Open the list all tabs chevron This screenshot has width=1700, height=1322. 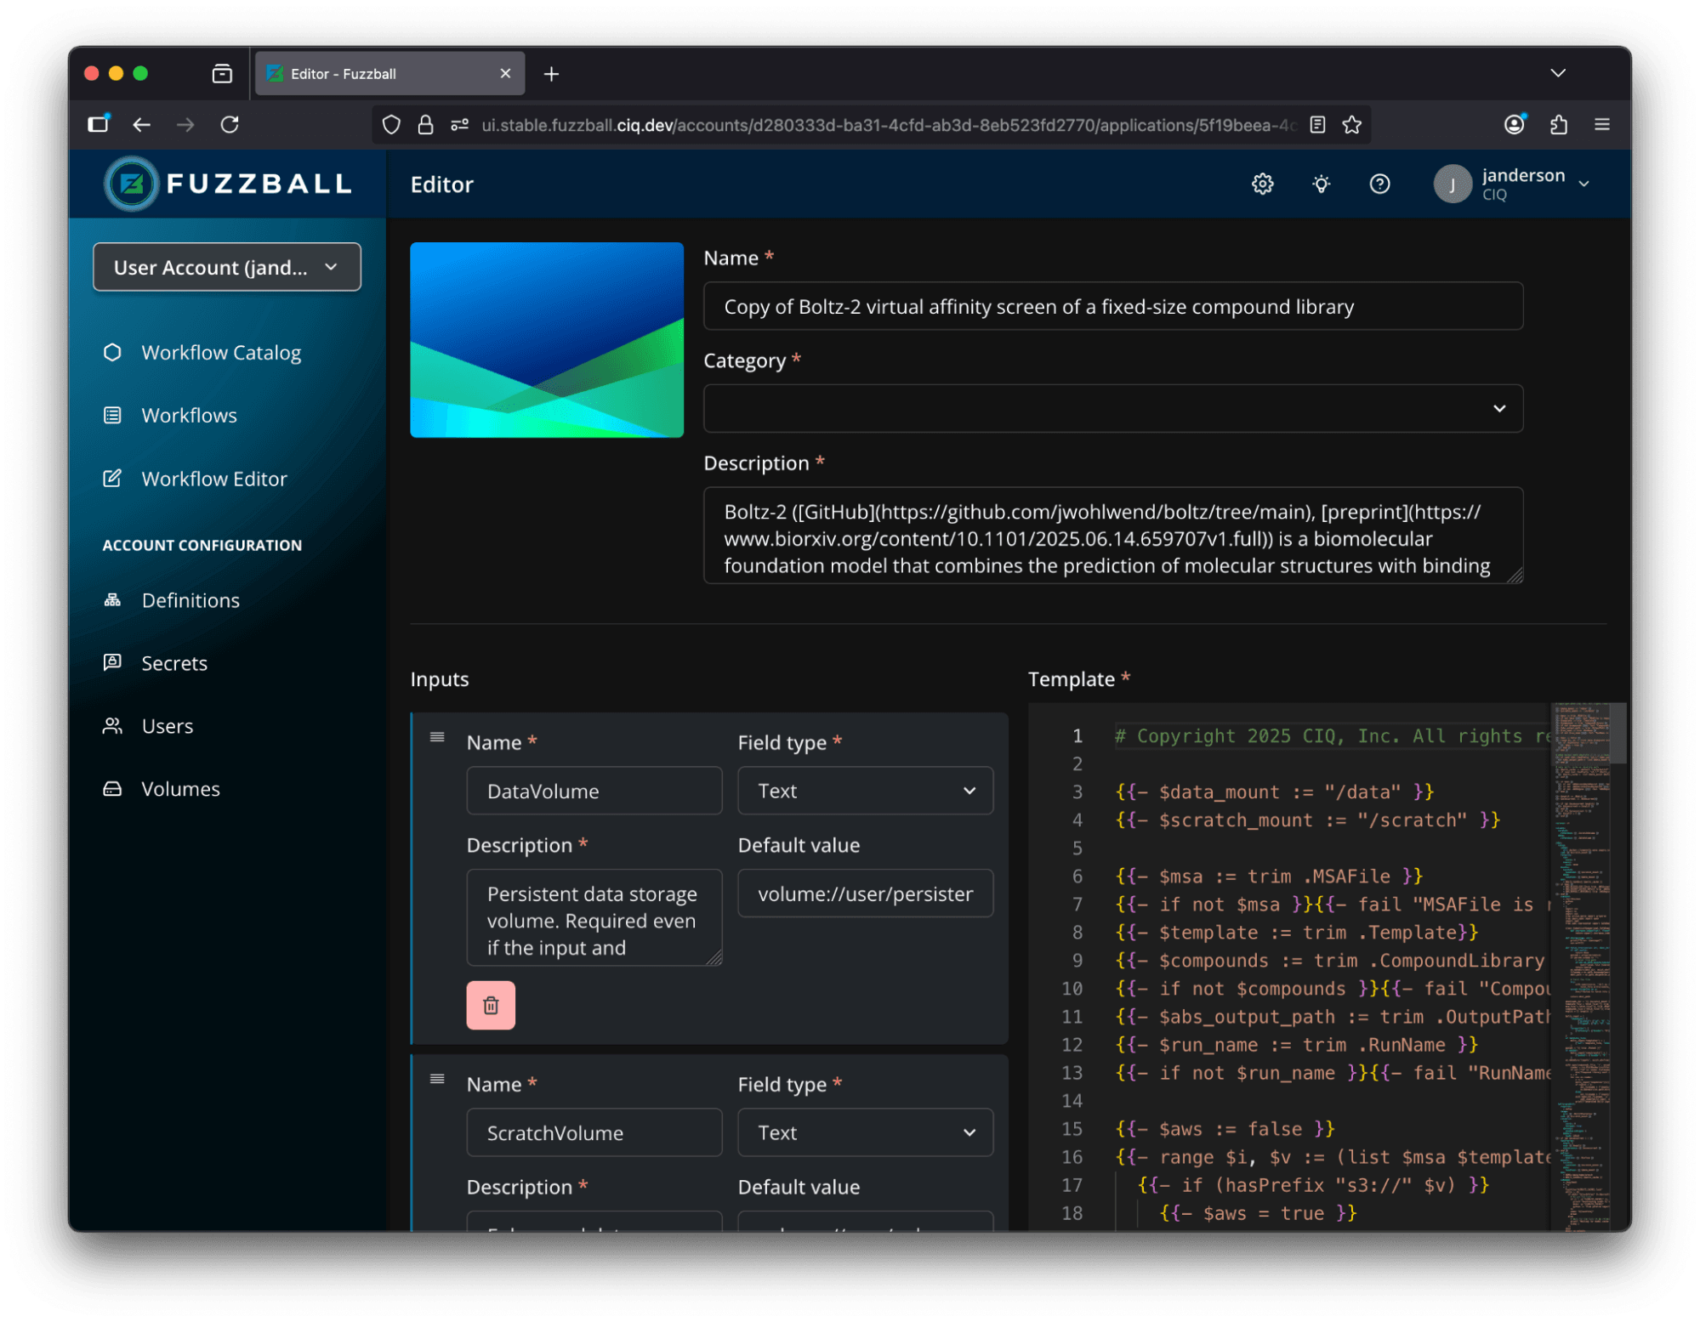(1557, 73)
